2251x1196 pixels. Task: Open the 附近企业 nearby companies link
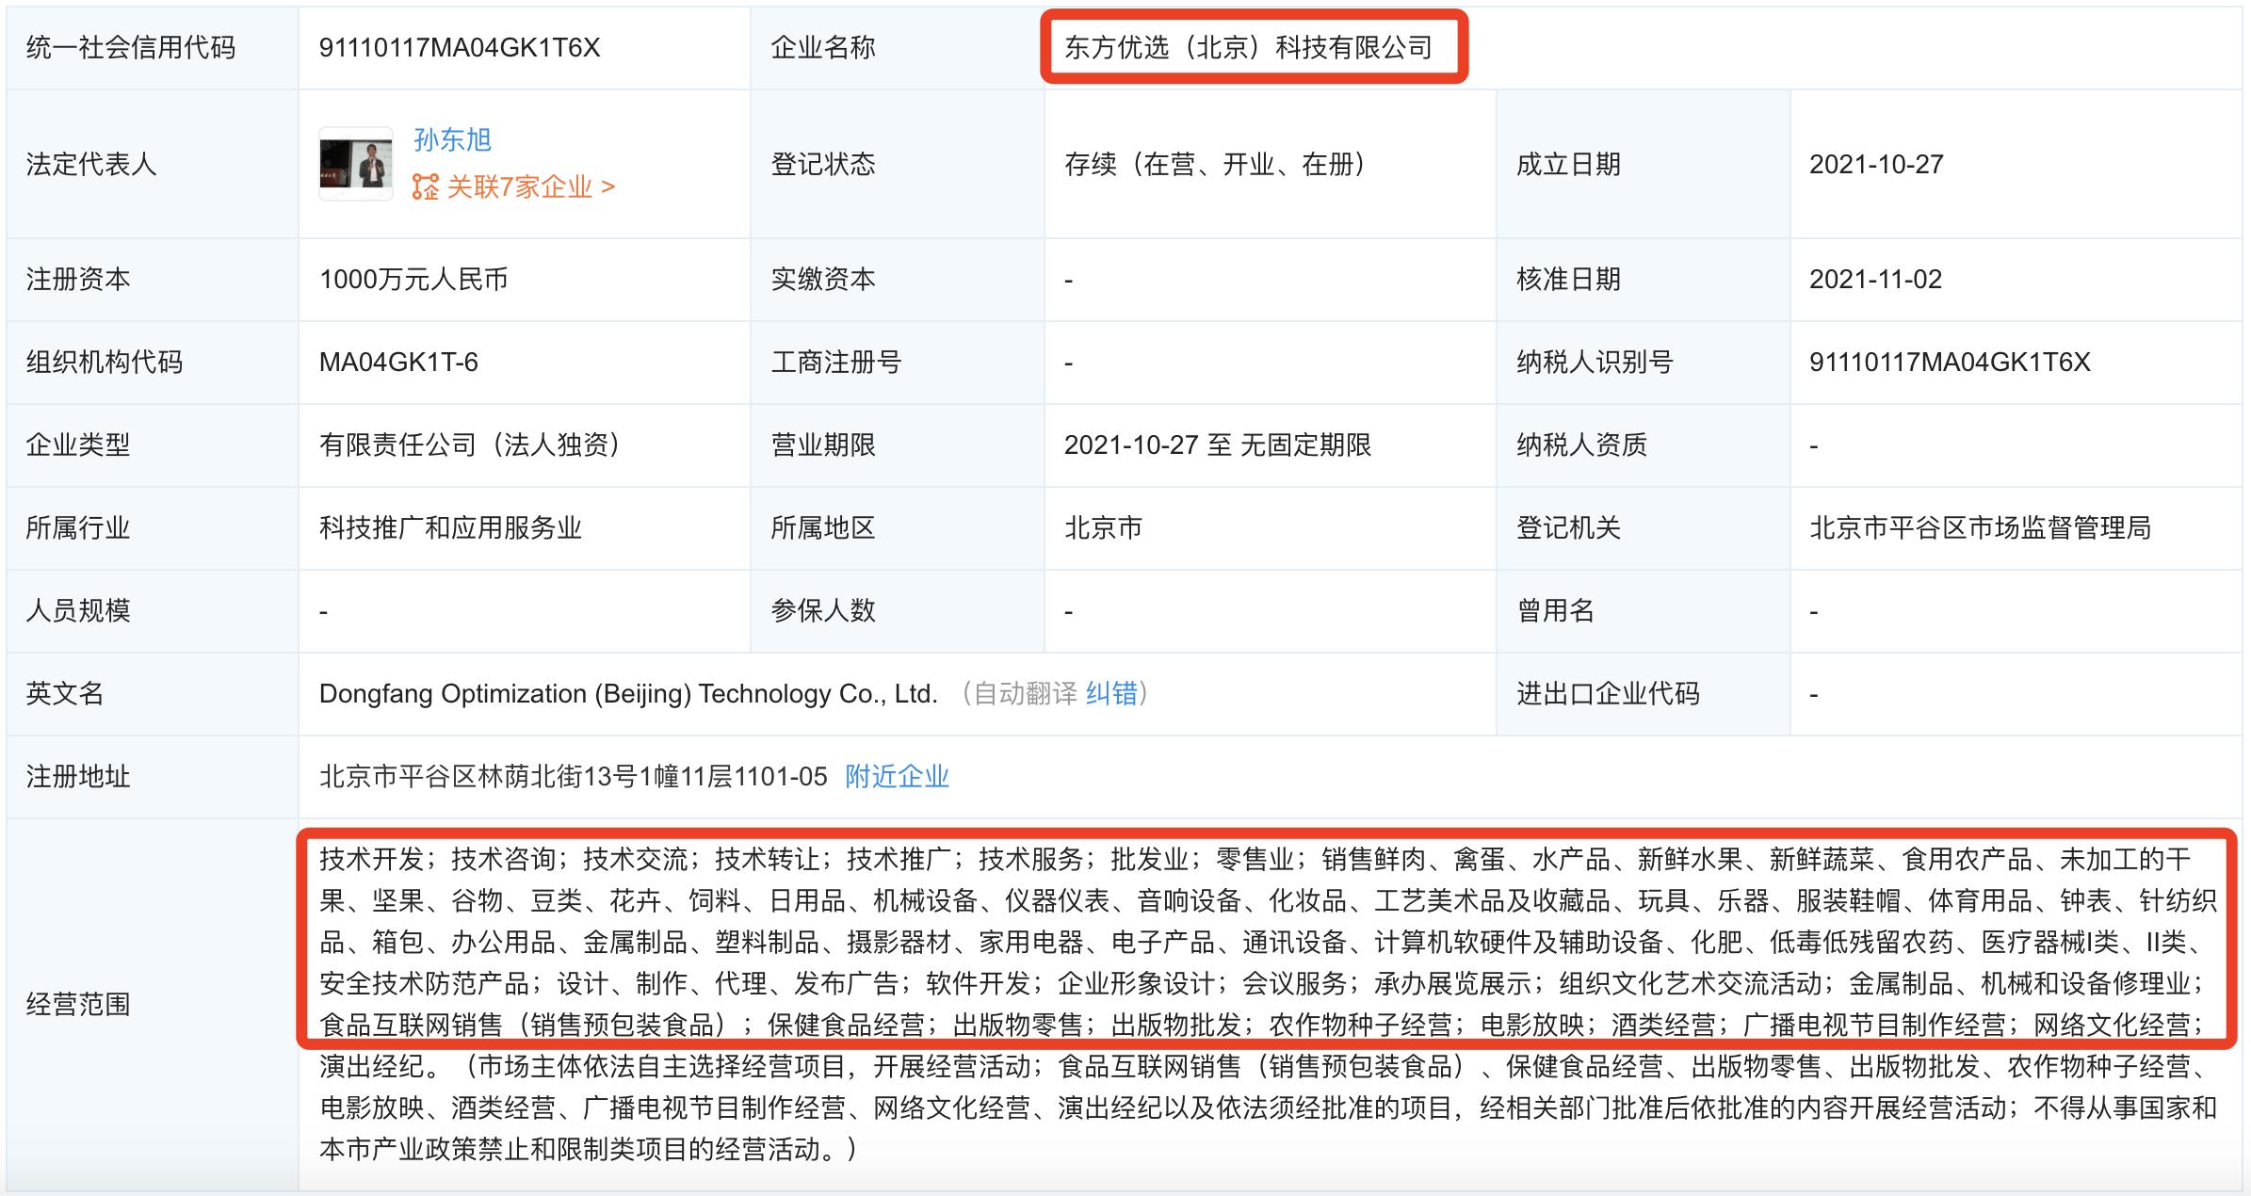pos(897,777)
